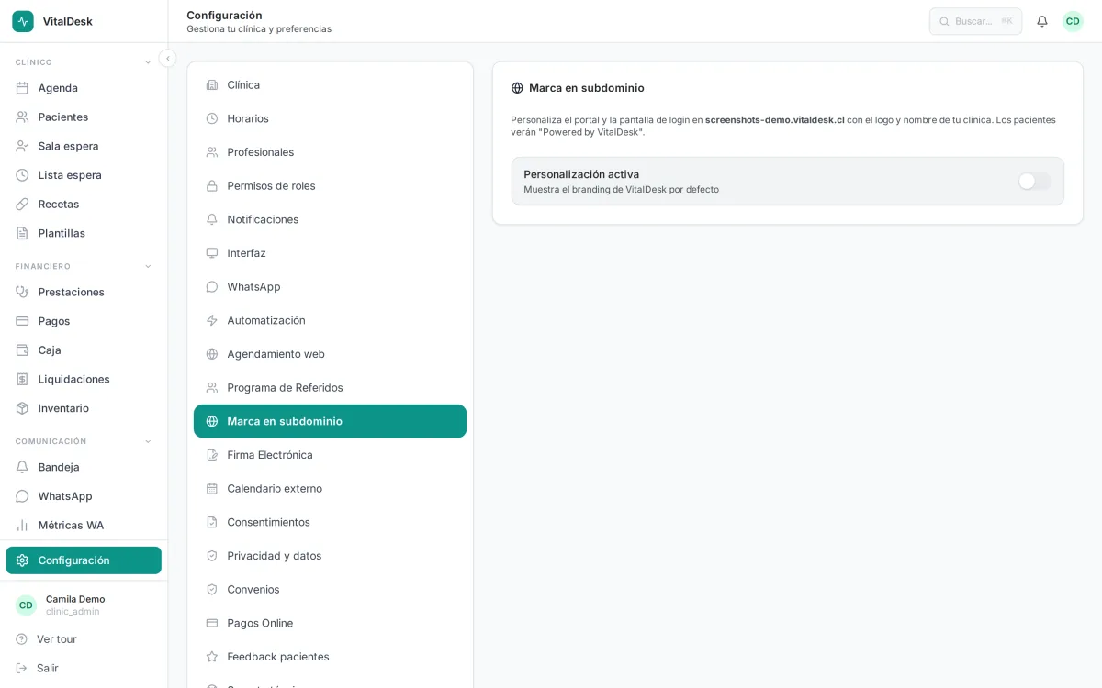
Task: Click the Recetas pill icon
Action: coord(22,204)
